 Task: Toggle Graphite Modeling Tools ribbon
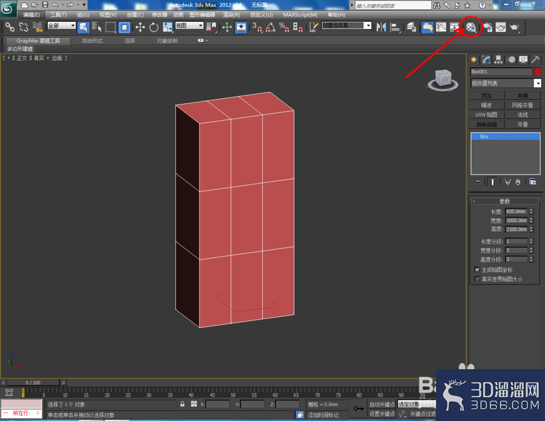(427, 27)
